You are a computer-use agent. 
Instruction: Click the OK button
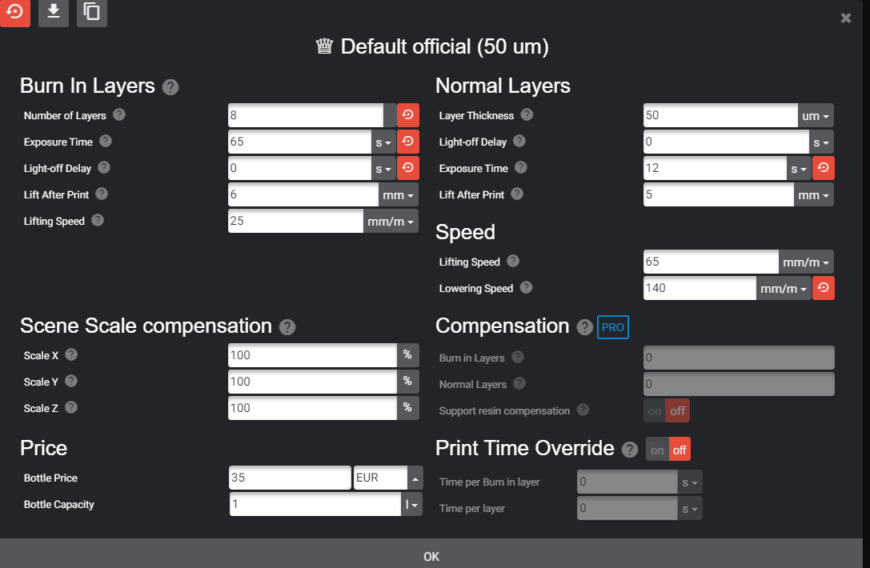coord(431,556)
